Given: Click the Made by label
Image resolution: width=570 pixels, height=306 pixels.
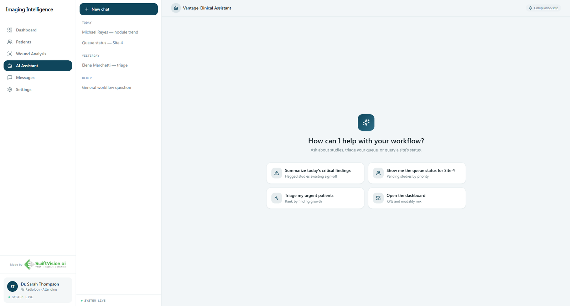Looking at the screenshot, I should pyautogui.click(x=16, y=265).
